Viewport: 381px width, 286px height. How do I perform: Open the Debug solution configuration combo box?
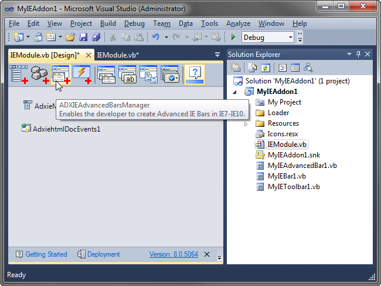(x=267, y=37)
